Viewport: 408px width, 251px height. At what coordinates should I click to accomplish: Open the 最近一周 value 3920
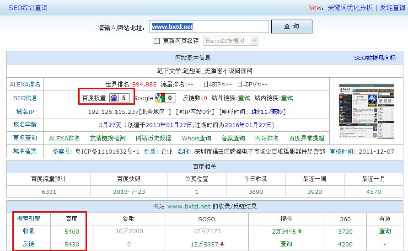[x=315, y=192]
